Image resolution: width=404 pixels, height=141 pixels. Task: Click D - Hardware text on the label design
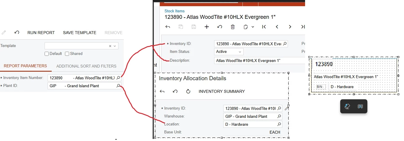click(342, 87)
